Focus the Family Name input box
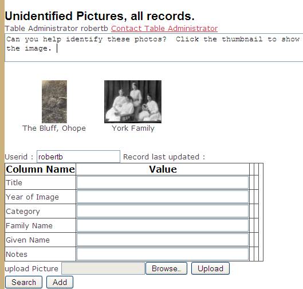This screenshot has height=289, width=303. (163, 225)
